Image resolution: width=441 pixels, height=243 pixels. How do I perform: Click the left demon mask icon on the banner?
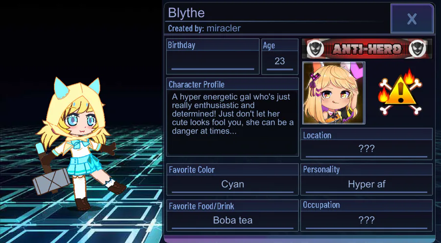coord(315,48)
